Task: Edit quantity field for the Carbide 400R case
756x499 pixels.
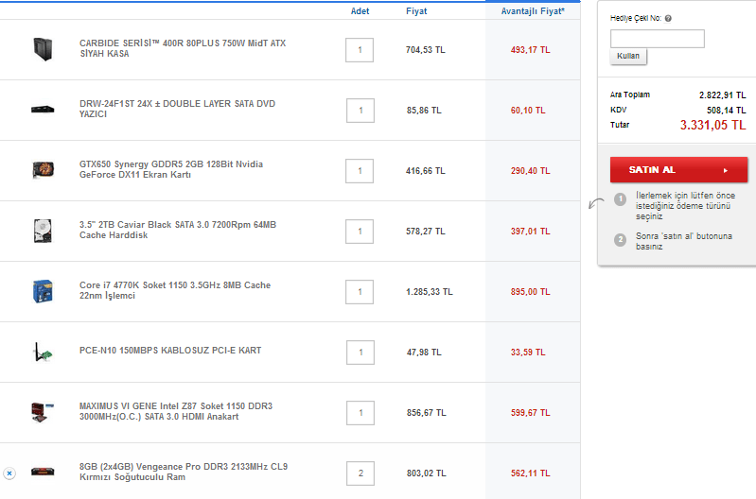Action: (x=360, y=50)
